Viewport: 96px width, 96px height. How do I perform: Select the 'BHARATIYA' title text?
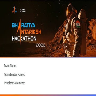(x=24, y=25)
